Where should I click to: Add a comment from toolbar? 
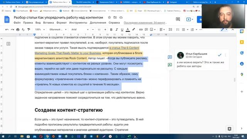[x=146, y=30]
